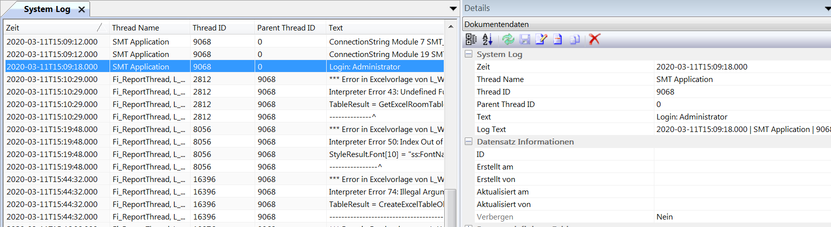This screenshot has height=227, width=831.
Task: Open the Details panel dropdown arrow
Action: [x=827, y=8]
